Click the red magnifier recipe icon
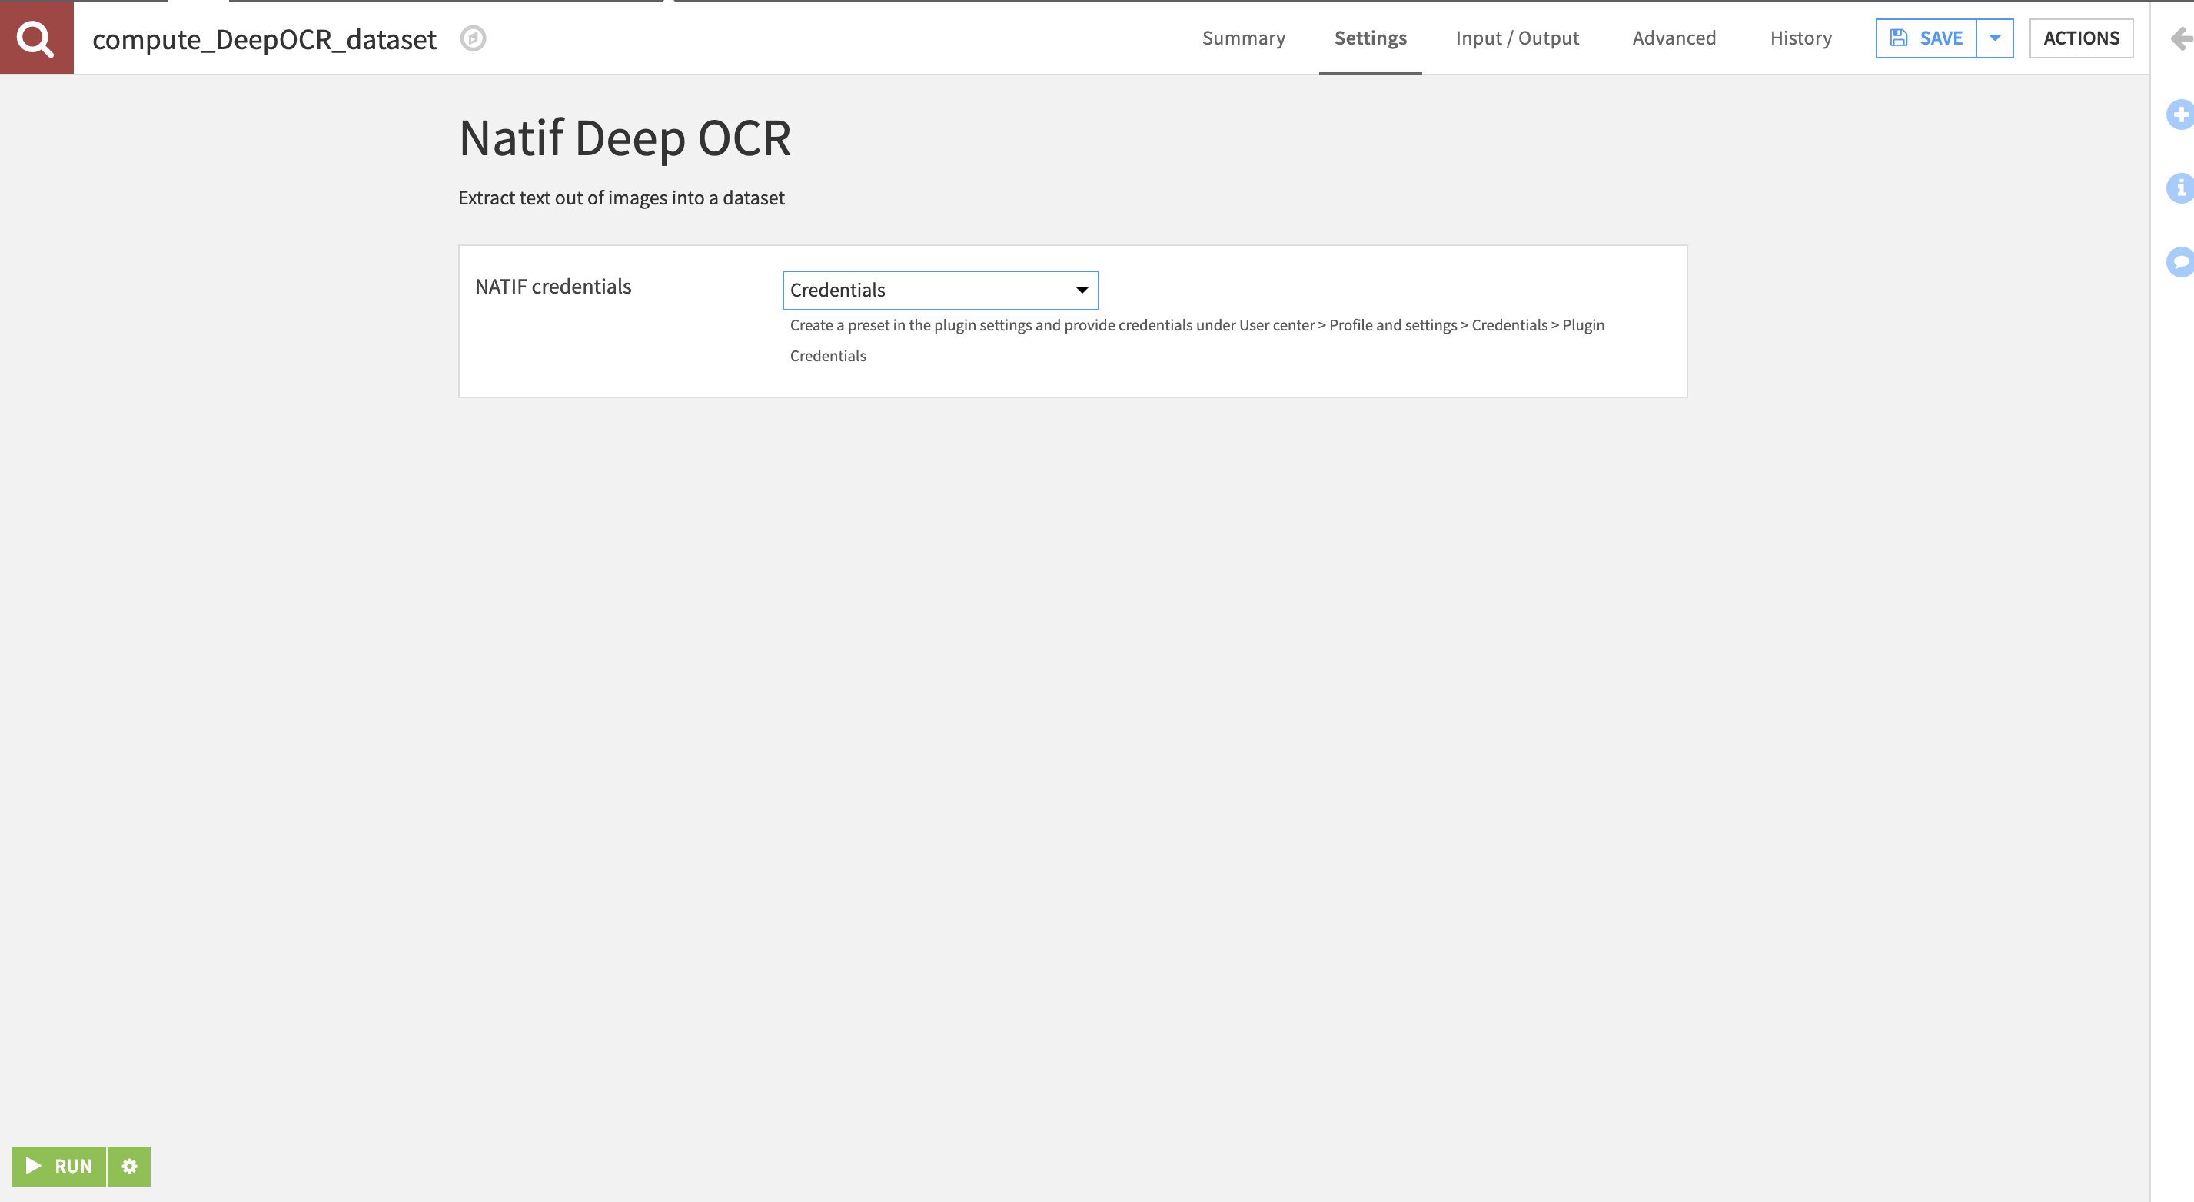This screenshot has width=2194, height=1202. click(37, 38)
